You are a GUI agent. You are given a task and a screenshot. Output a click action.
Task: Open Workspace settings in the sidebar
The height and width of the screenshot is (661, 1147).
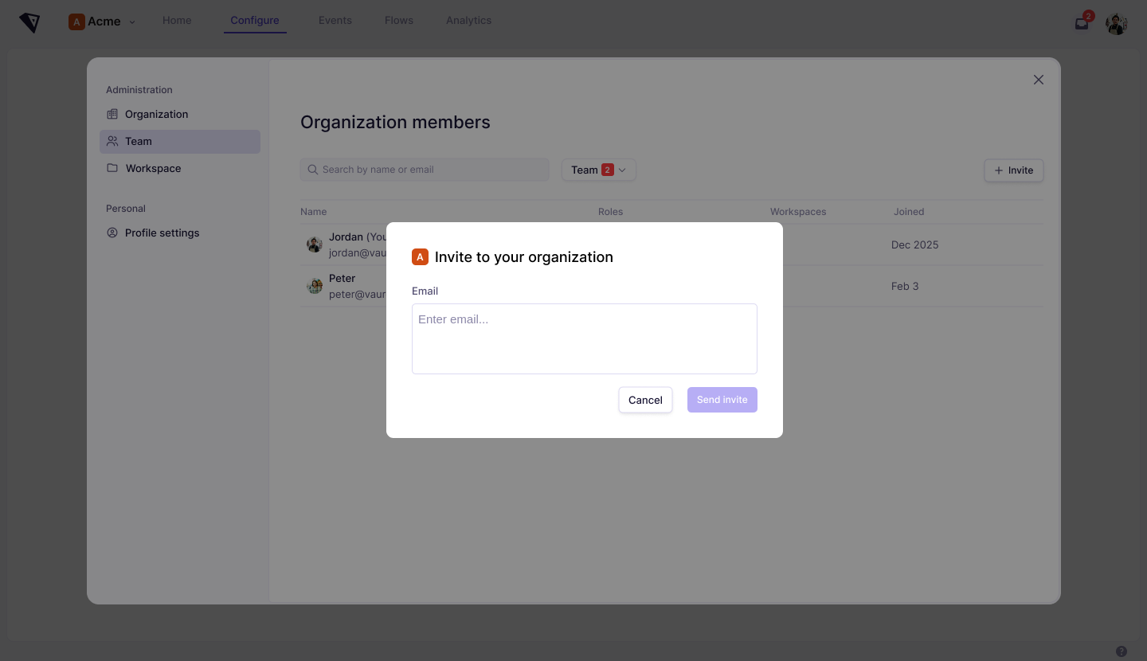click(180, 168)
